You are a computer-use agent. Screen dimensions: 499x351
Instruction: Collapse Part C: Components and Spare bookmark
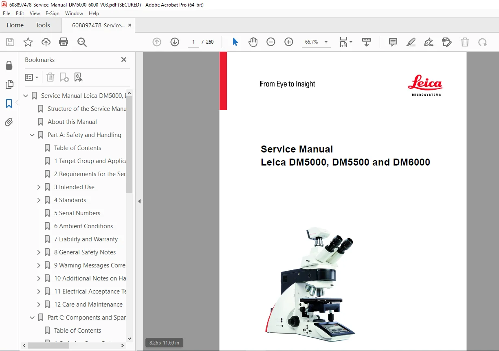[x=32, y=318]
